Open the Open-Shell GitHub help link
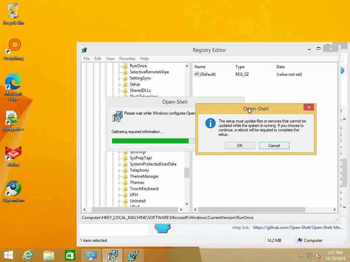This screenshot has height=262, width=350. coord(298,228)
